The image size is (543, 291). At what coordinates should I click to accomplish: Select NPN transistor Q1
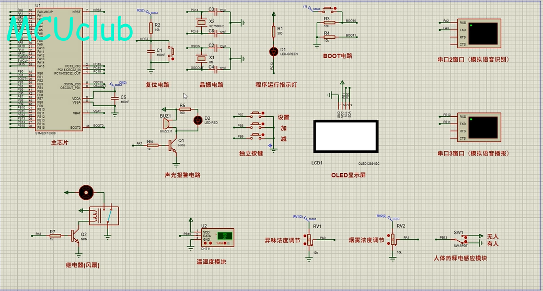click(173, 145)
